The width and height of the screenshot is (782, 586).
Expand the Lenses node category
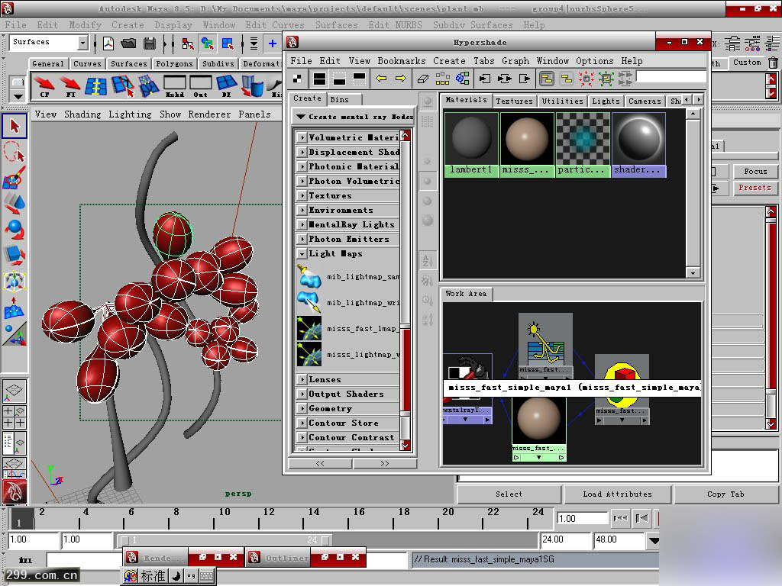pos(302,379)
